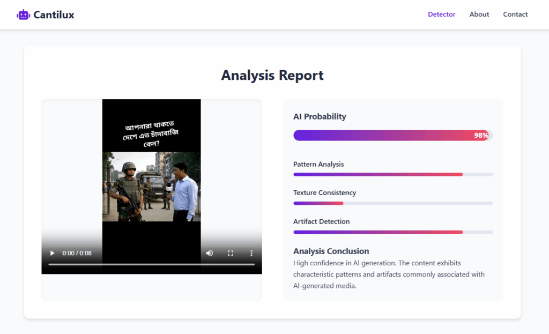The image size is (549, 334).
Task: Open the Contact page link
Action: (x=515, y=14)
